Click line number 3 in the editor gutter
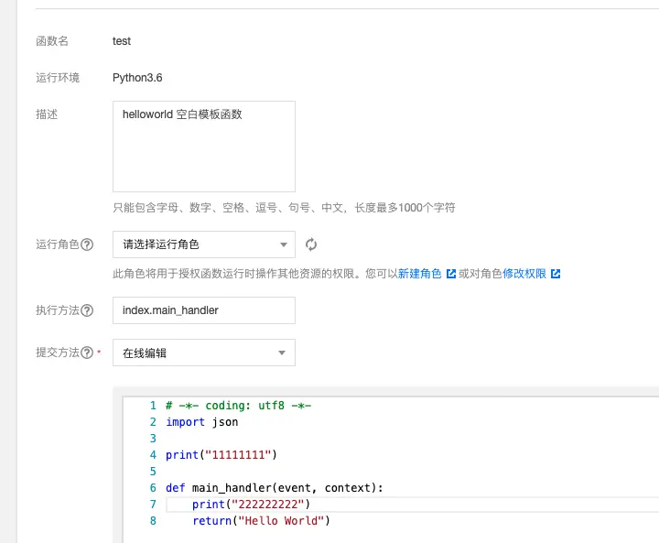Screen dimensions: 659x543 pos(153,439)
